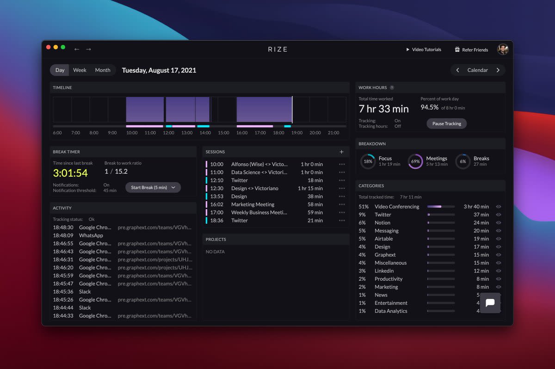Hide the Notion category
This screenshot has height=369, width=555.
click(x=499, y=223)
